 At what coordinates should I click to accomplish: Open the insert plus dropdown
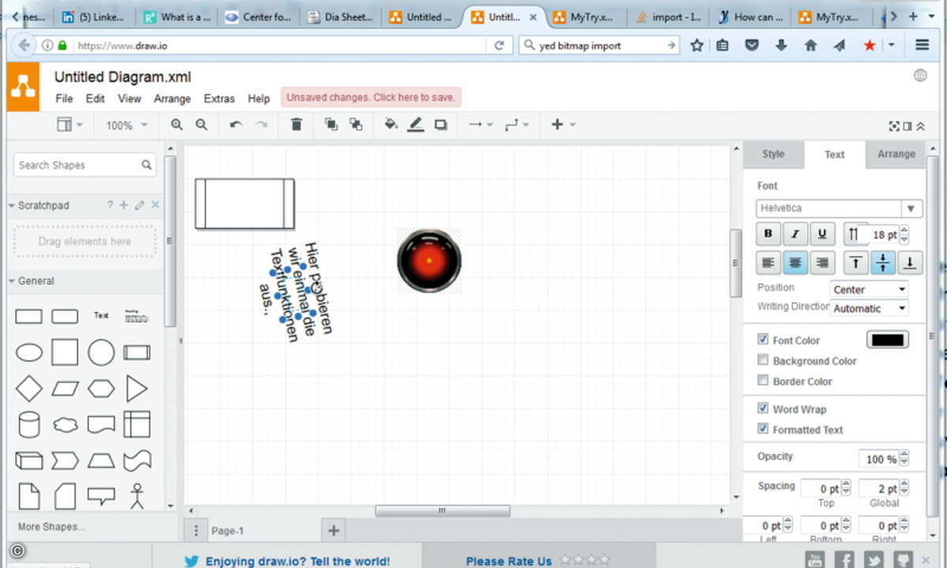[x=563, y=125]
